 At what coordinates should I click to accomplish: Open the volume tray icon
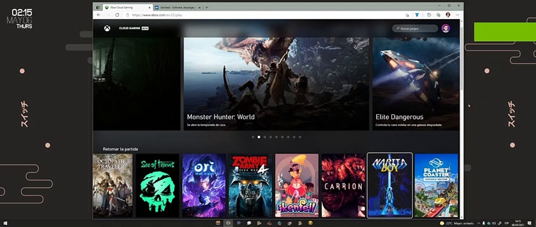(x=494, y=223)
